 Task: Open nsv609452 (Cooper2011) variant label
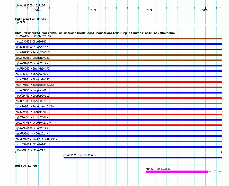pos(32,112)
